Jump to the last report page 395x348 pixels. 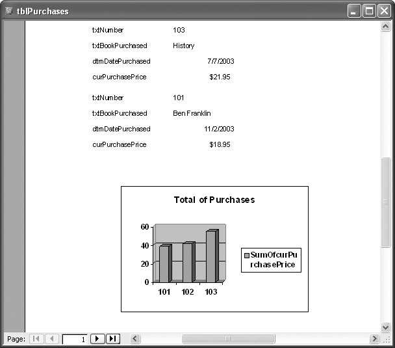pos(113,339)
